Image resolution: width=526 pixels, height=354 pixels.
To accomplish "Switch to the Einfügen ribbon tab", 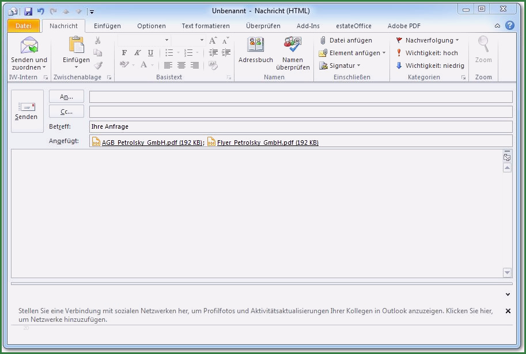I will [107, 26].
